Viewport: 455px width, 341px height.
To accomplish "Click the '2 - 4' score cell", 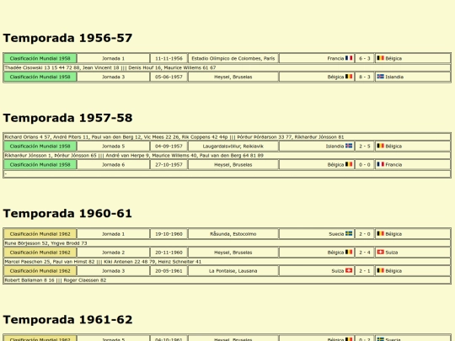I will tap(365, 253).
